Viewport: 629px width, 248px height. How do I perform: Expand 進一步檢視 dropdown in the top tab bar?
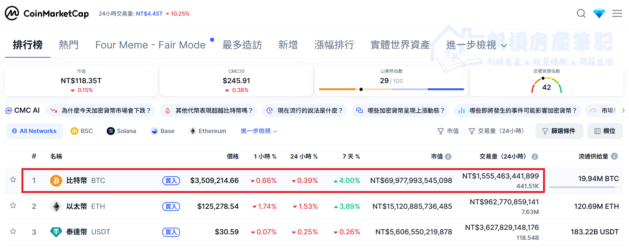click(x=476, y=45)
